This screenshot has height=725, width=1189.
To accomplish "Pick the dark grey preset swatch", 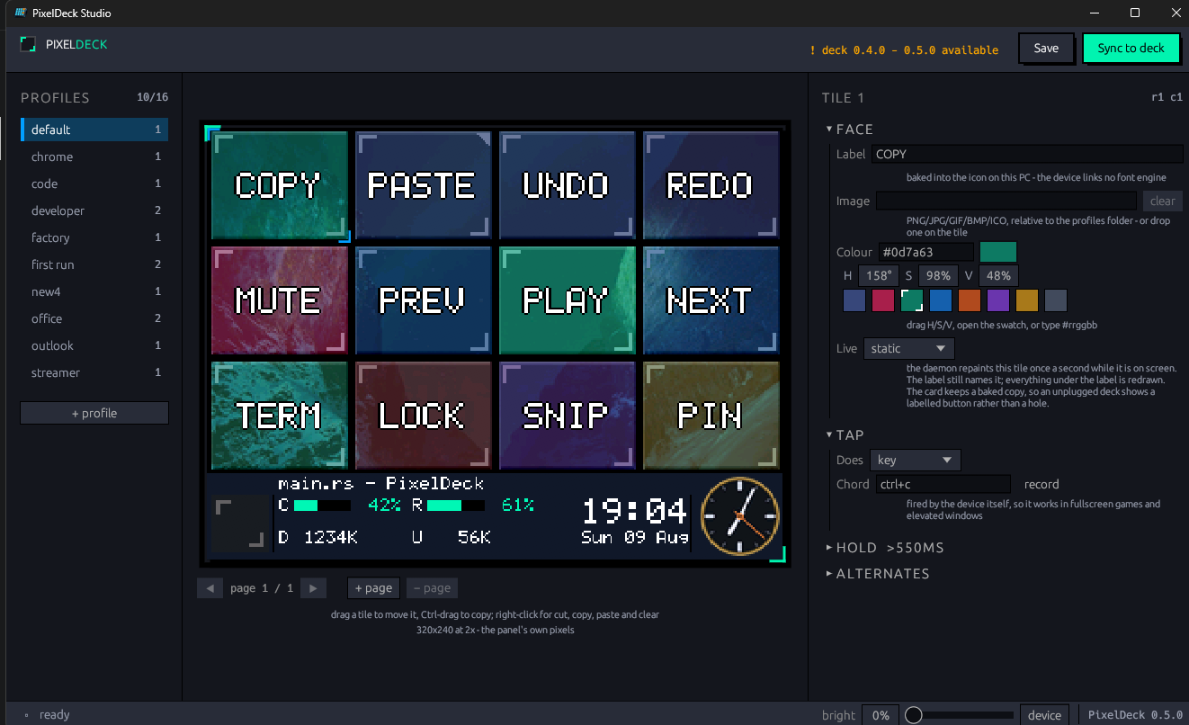I will pos(1056,300).
